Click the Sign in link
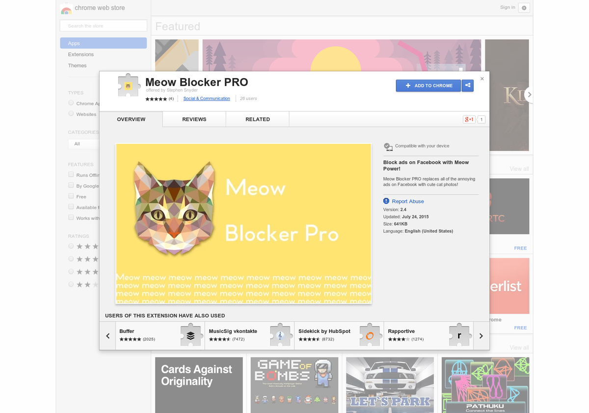589x413 pixels. tap(508, 7)
